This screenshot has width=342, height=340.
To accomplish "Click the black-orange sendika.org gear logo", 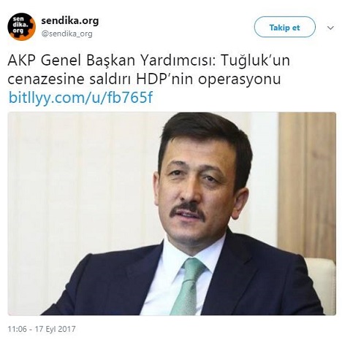I will (x=21, y=26).
